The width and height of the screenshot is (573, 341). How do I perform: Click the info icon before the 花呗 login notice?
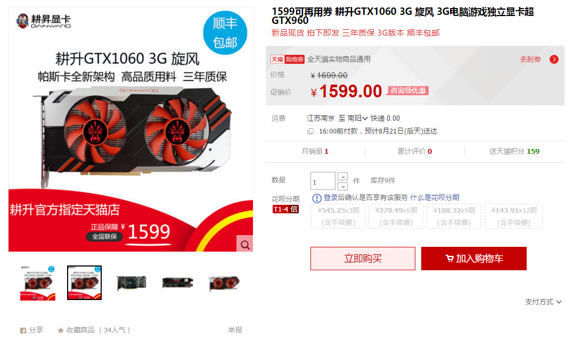[x=316, y=198]
